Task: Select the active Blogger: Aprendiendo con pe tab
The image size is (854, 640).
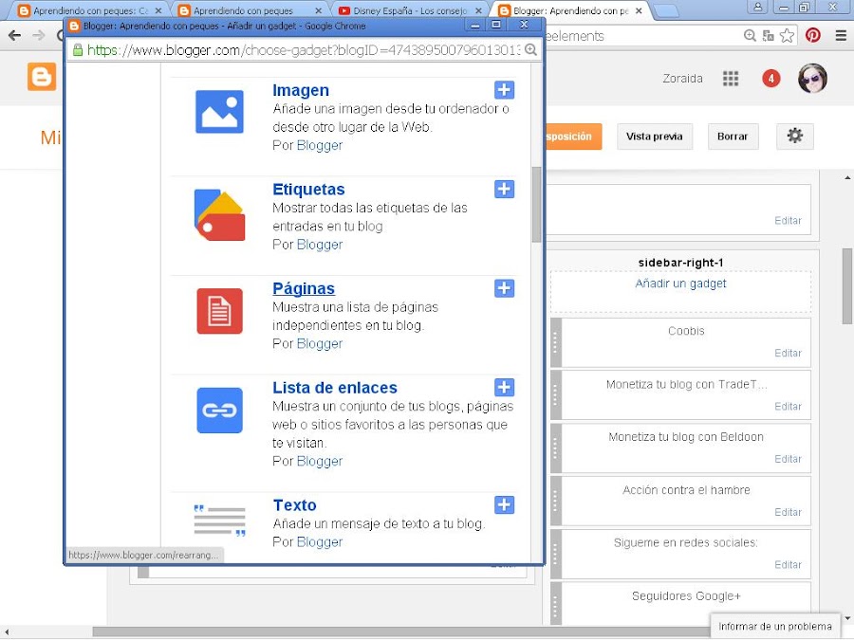Action: click(569, 10)
